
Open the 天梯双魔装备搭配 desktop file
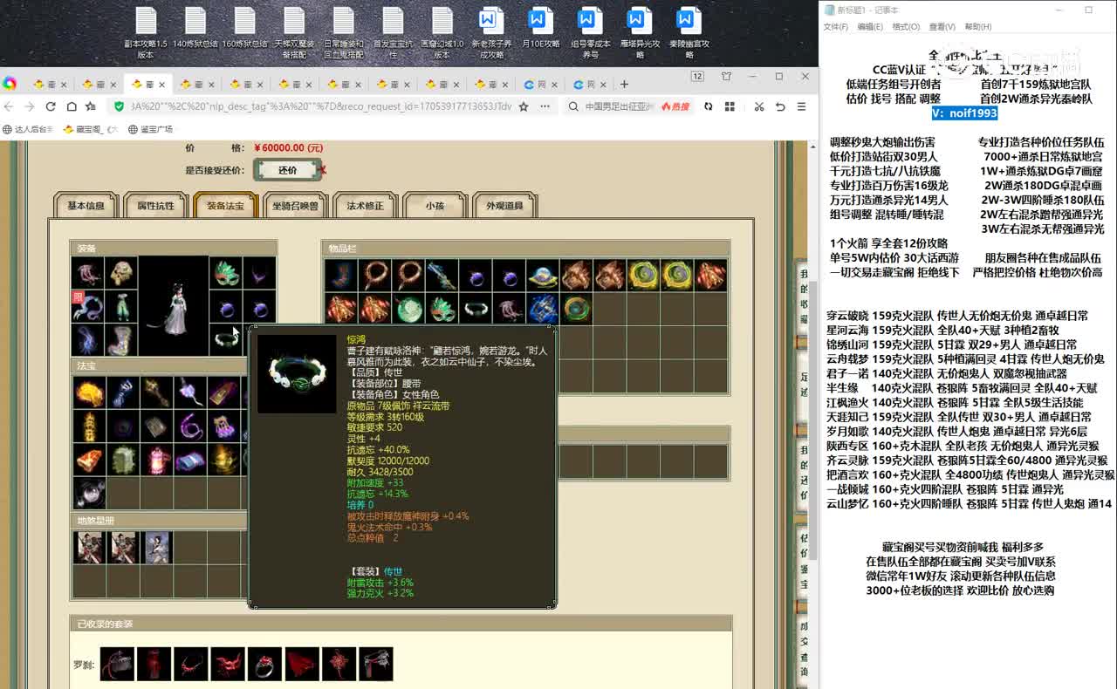(294, 32)
